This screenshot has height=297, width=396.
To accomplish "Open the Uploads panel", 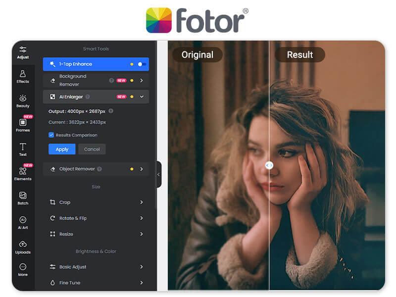I will 23,246.
